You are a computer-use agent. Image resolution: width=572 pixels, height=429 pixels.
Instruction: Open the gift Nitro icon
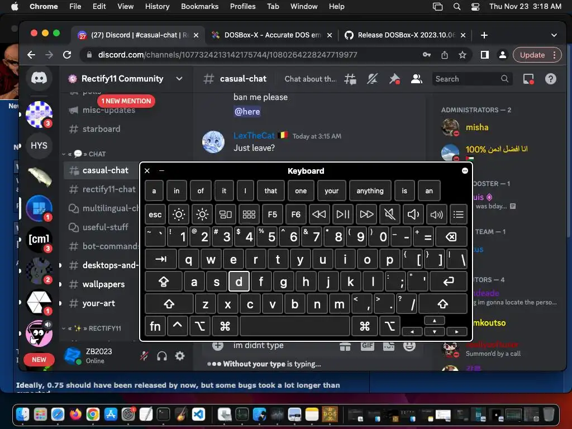coord(345,346)
